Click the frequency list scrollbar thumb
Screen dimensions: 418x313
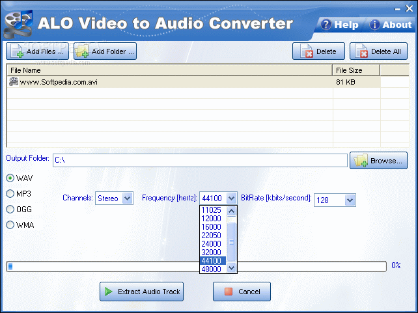[231, 242]
